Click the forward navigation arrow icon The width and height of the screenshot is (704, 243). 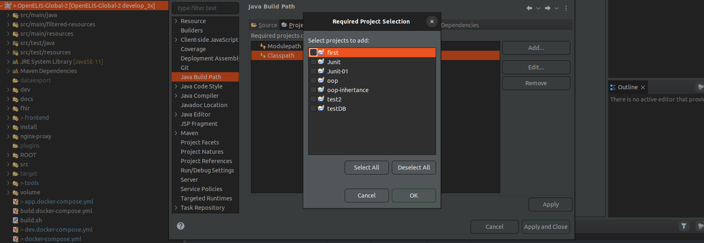548,8
